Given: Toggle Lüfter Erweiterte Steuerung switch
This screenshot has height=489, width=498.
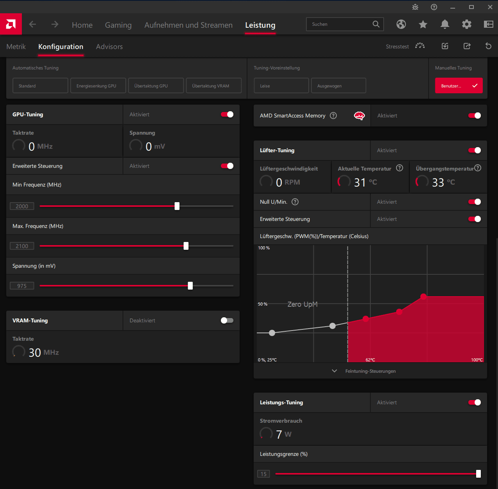Looking at the screenshot, I should (x=475, y=219).
